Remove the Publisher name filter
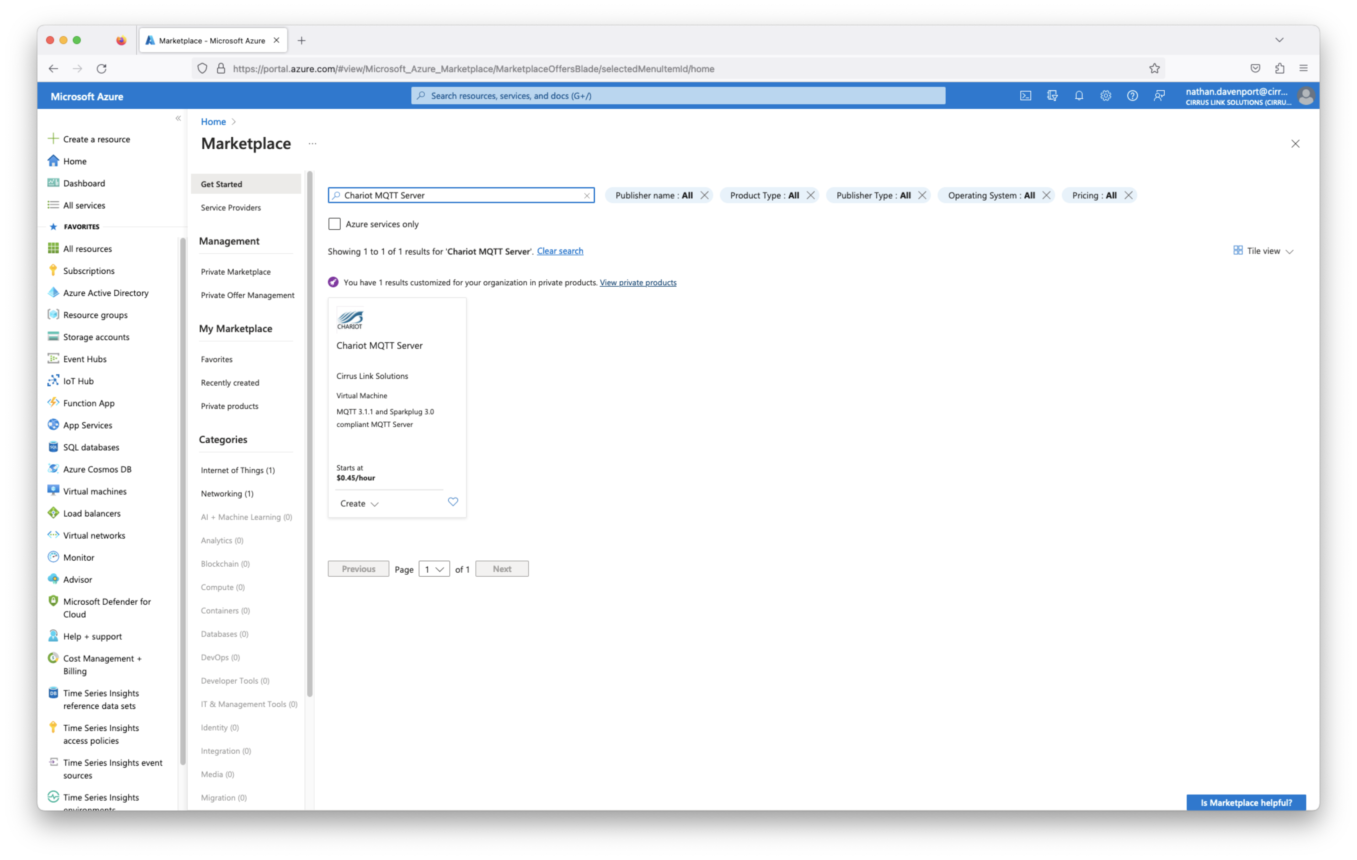 coord(705,195)
